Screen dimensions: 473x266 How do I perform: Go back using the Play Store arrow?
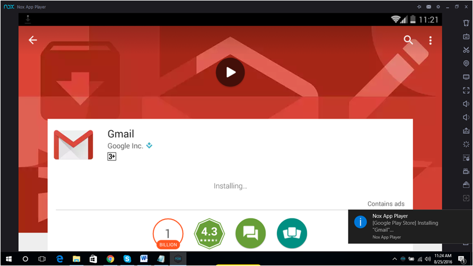pyautogui.click(x=33, y=40)
